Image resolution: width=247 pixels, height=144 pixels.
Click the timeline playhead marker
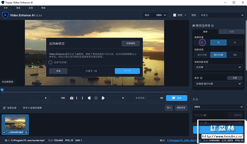point(2,90)
